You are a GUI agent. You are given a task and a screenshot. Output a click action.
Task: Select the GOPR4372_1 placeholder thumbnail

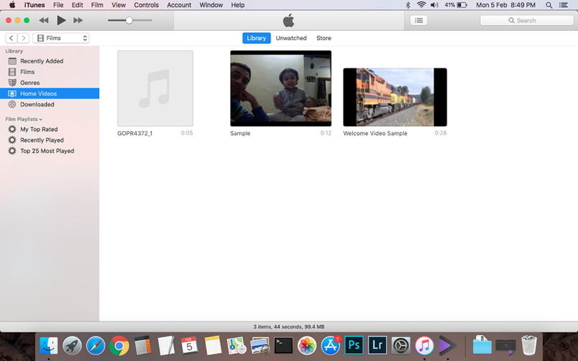(x=155, y=88)
